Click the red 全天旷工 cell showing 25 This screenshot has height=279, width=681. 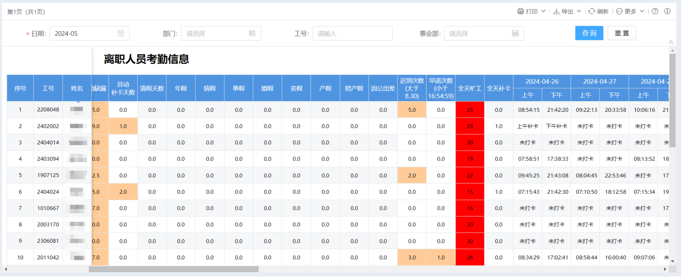(469, 110)
